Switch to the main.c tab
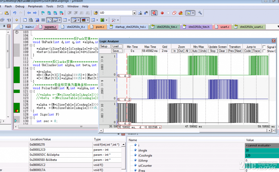Image resolution: width=279 pixels, height=172 pixels. [27, 27]
